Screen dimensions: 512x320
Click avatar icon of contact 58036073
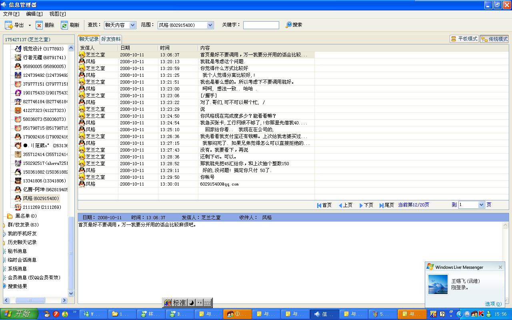pos(18,119)
